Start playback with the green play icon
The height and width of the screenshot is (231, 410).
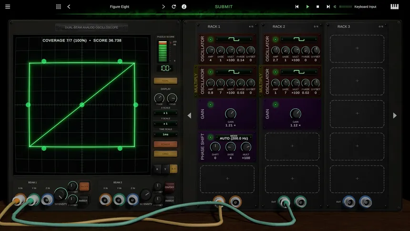tap(307, 7)
